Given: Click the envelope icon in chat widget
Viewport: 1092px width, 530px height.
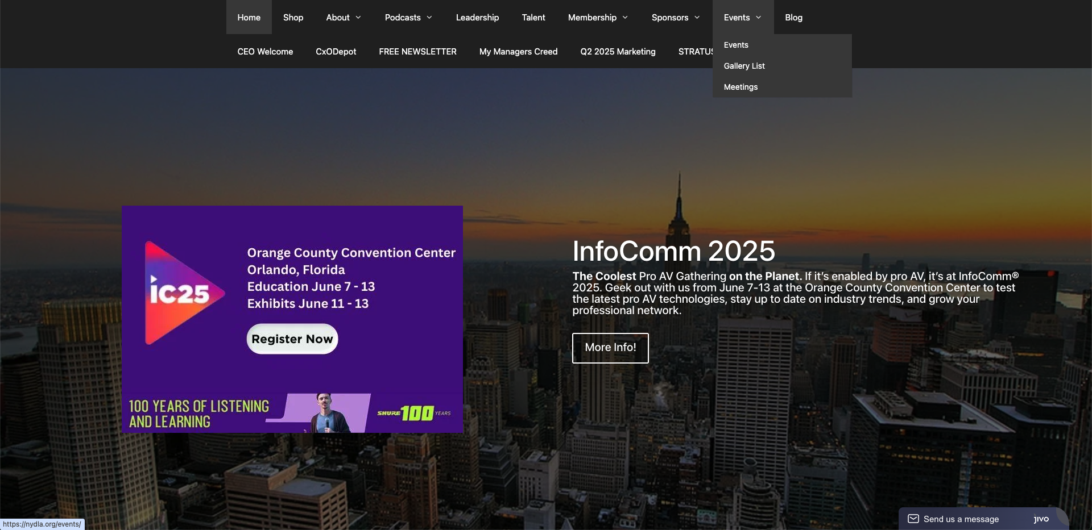Looking at the screenshot, I should [x=913, y=519].
